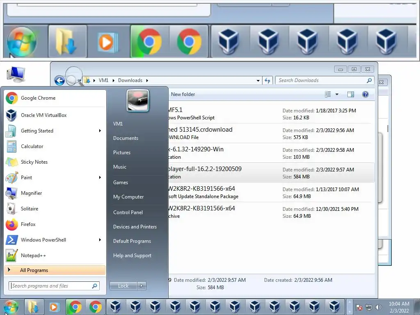Click Downloads in the Explorer breadcrumb
Image resolution: width=420 pixels, height=315 pixels.
(x=130, y=80)
